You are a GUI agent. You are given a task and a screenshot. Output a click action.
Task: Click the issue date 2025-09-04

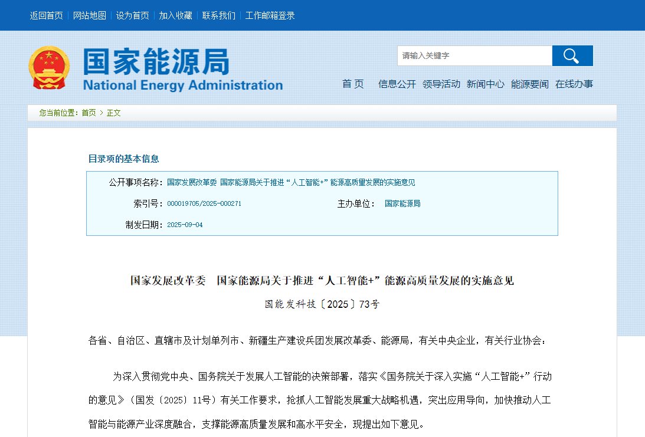(186, 224)
